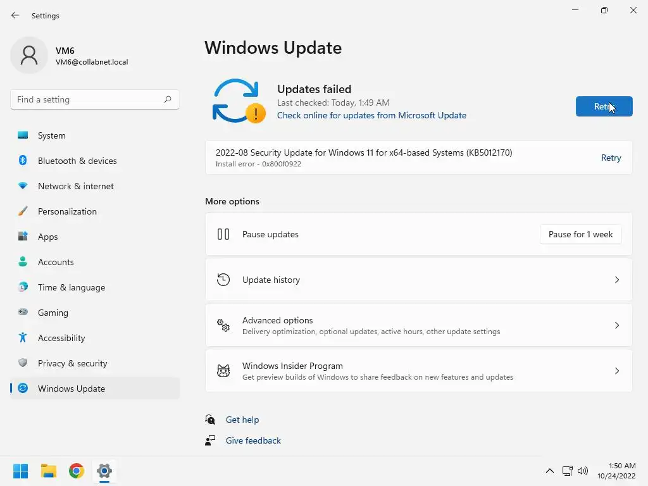Image resolution: width=648 pixels, height=486 pixels.
Task: Click the Accessibility figure icon
Action: click(23, 338)
